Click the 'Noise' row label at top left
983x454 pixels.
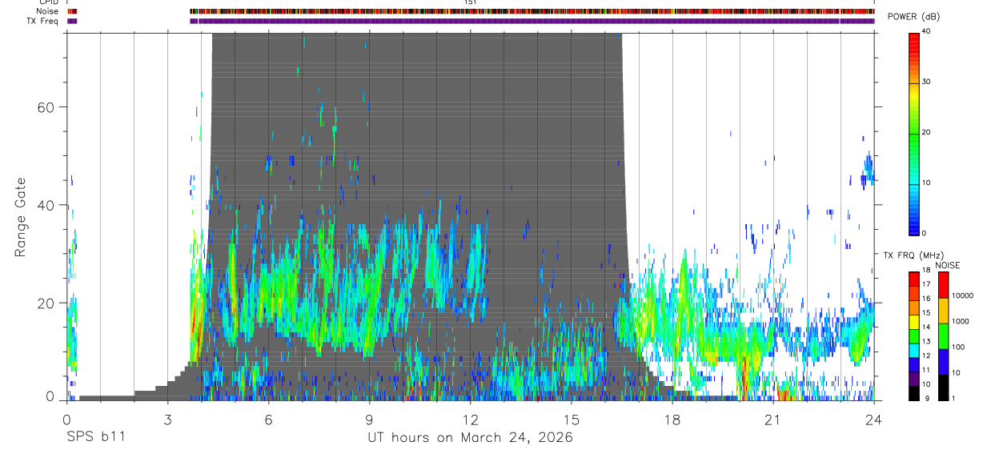tap(48, 11)
